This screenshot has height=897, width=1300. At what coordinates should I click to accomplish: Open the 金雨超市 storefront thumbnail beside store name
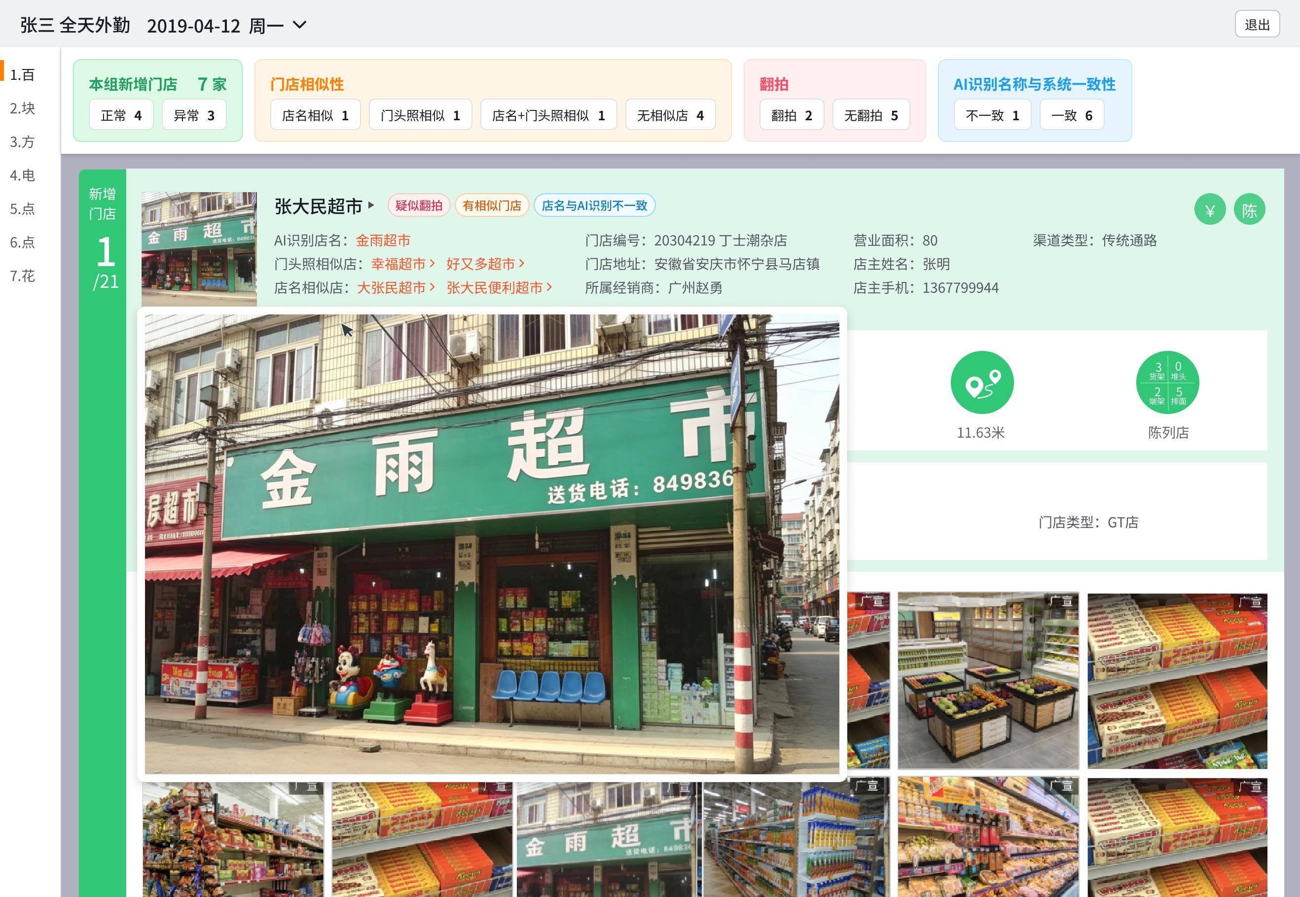199,249
